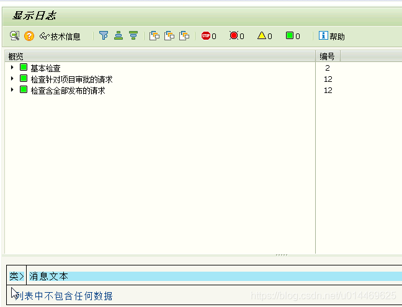Expand 检查针对项目审批的请求 node
This screenshot has height=307, width=402.
coord(12,78)
